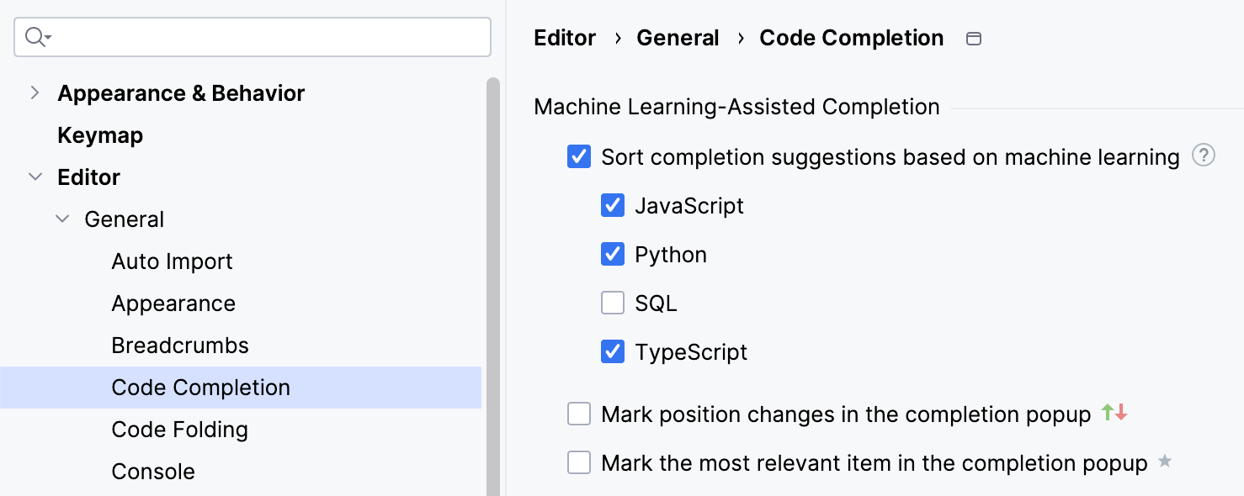Open the Keymap settings page
This screenshot has height=496, width=1244.
(x=100, y=135)
